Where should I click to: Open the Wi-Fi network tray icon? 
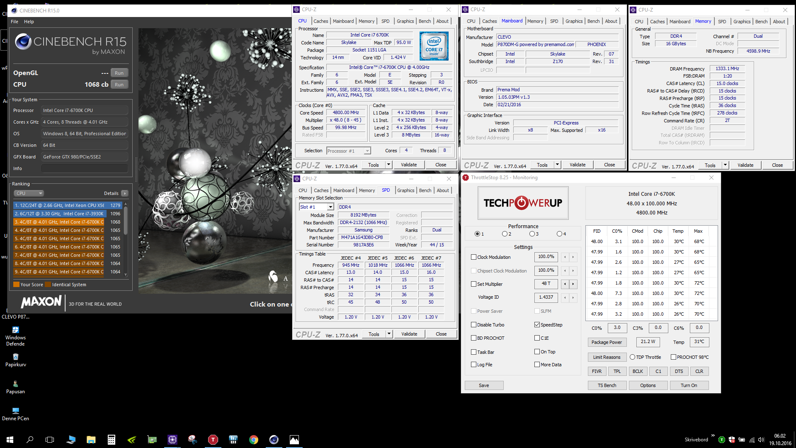pyautogui.click(x=752, y=440)
